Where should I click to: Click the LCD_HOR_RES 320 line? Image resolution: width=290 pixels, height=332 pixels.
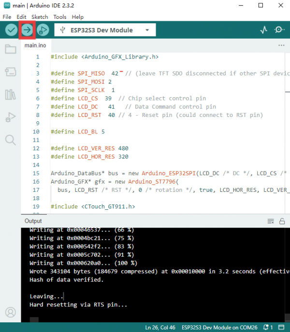[x=89, y=157]
